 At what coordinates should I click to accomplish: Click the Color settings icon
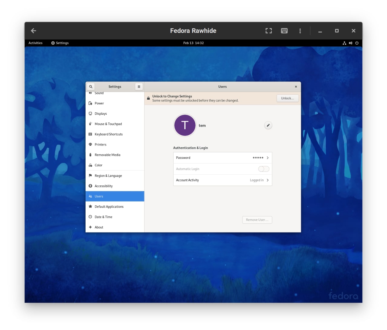pyautogui.click(x=90, y=165)
